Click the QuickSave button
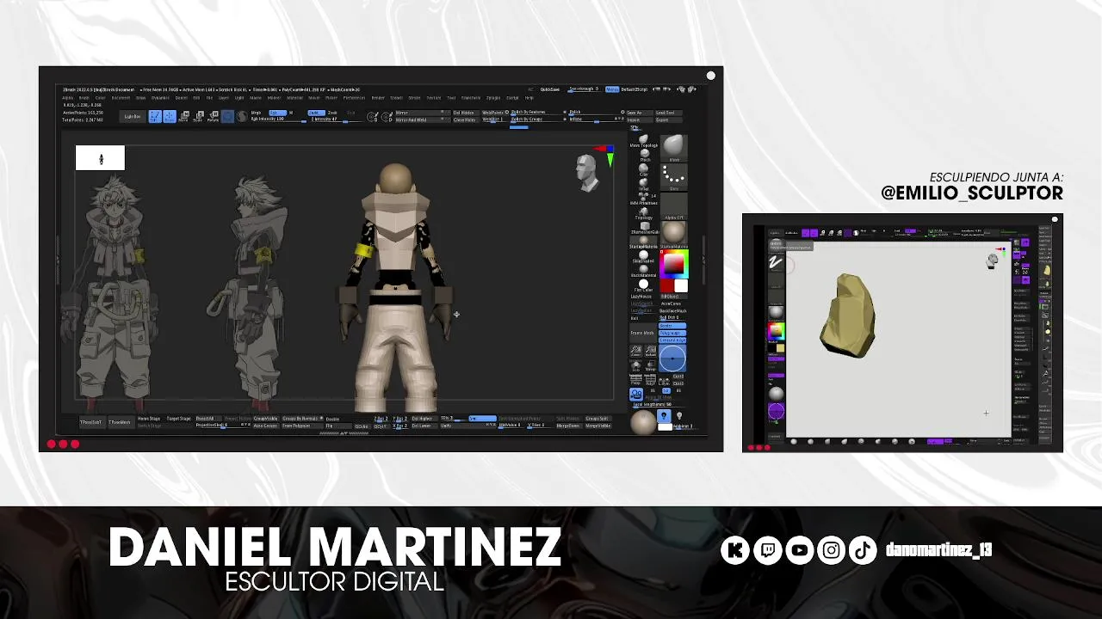The image size is (1102, 619). coord(550,89)
